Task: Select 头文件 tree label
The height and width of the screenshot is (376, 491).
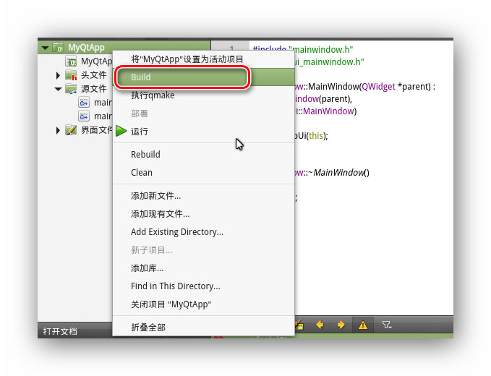Action: (93, 75)
